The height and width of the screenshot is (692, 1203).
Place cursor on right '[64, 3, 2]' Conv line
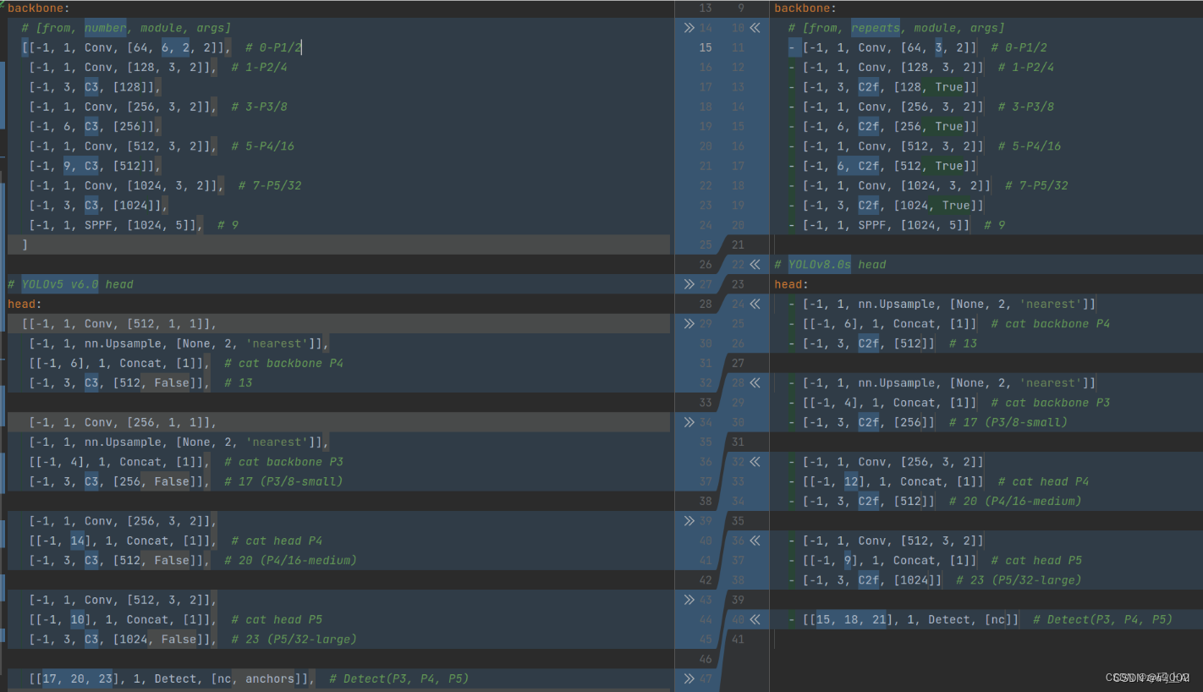click(918, 47)
